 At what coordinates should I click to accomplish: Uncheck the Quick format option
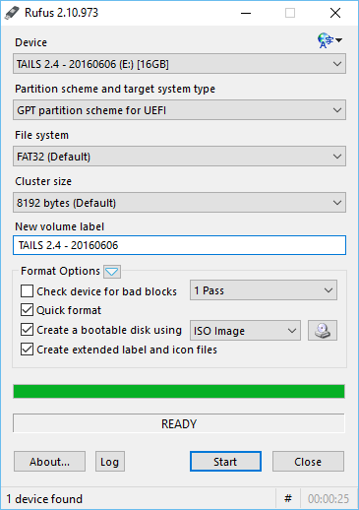tap(27, 310)
